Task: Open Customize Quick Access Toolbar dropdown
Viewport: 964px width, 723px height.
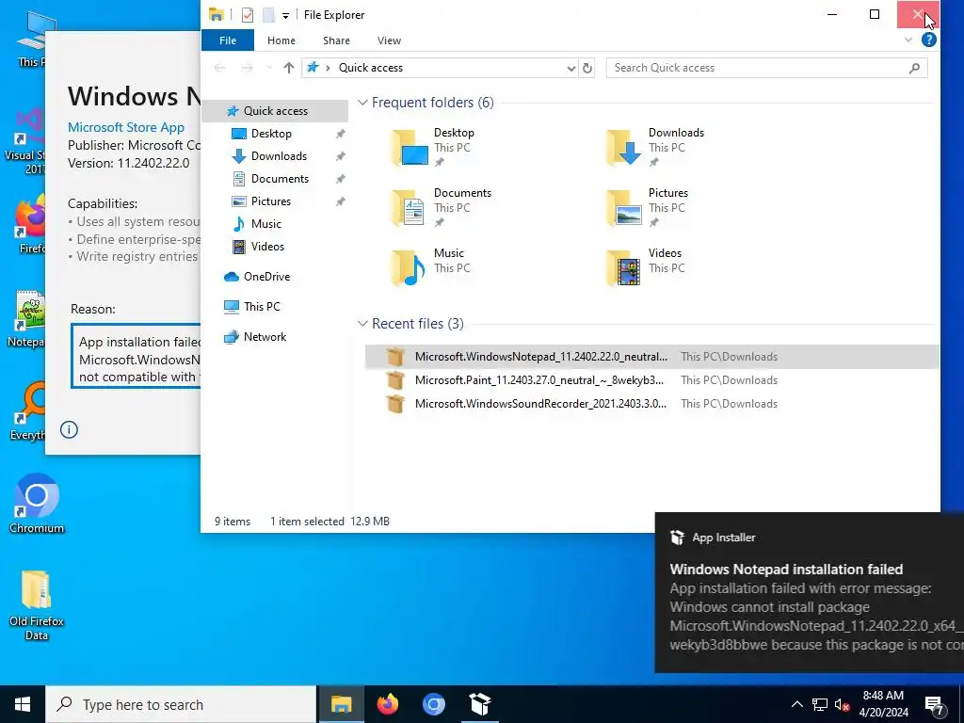Action: (x=286, y=15)
